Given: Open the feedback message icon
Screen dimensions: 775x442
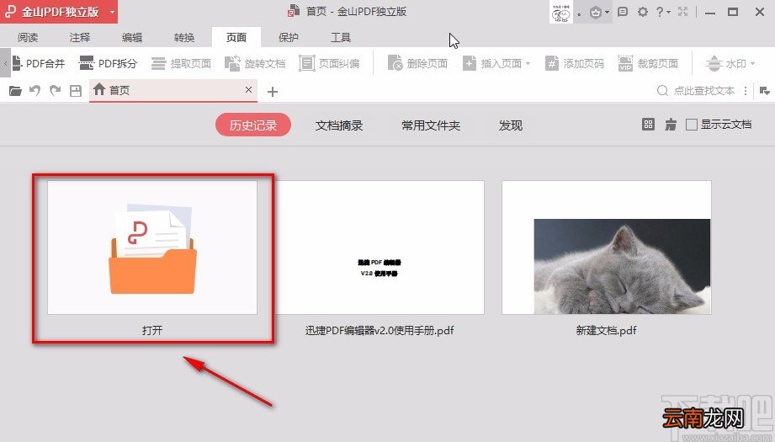Looking at the screenshot, I should [x=623, y=12].
